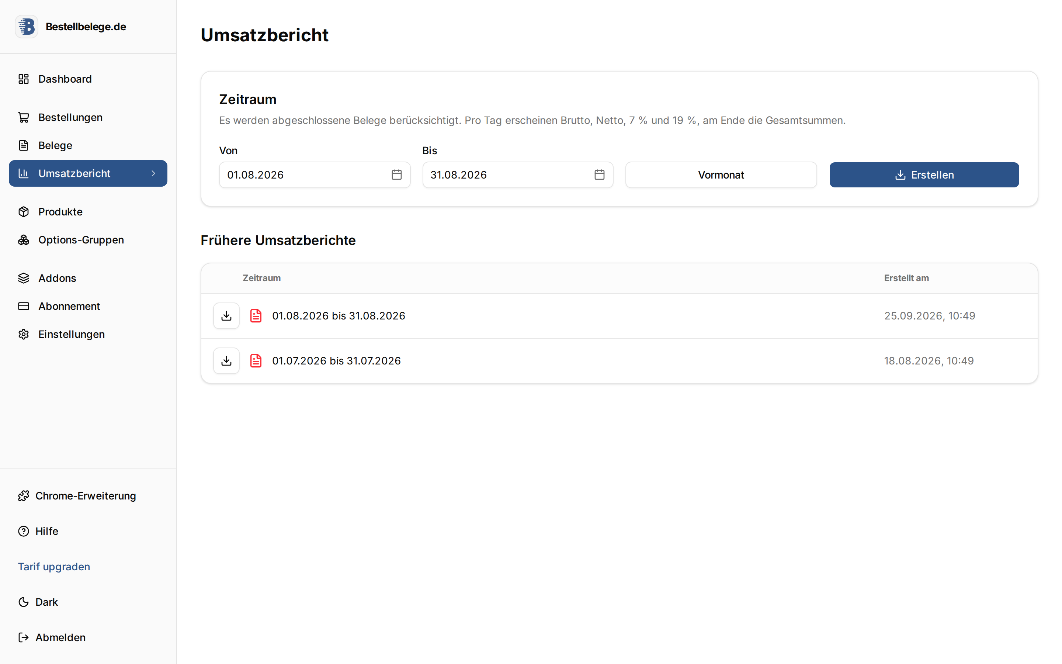The height and width of the screenshot is (664, 1062).
Task: Download the 01.08.2026 bis 31.08.2026 report
Action: (x=226, y=316)
